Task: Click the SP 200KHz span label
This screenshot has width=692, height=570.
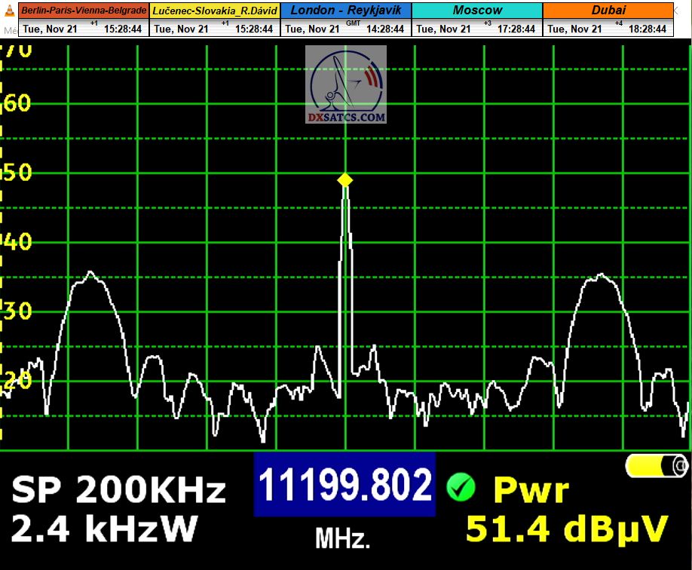Action: [x=118, y=490]
